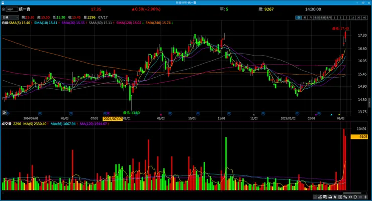Focus the stock code field showing 9907
The image size is (372, 201).
(12, 9)
